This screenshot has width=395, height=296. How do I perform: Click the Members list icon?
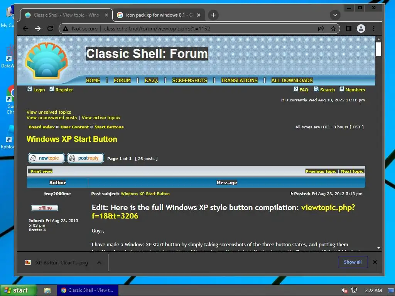click(342, 89)
